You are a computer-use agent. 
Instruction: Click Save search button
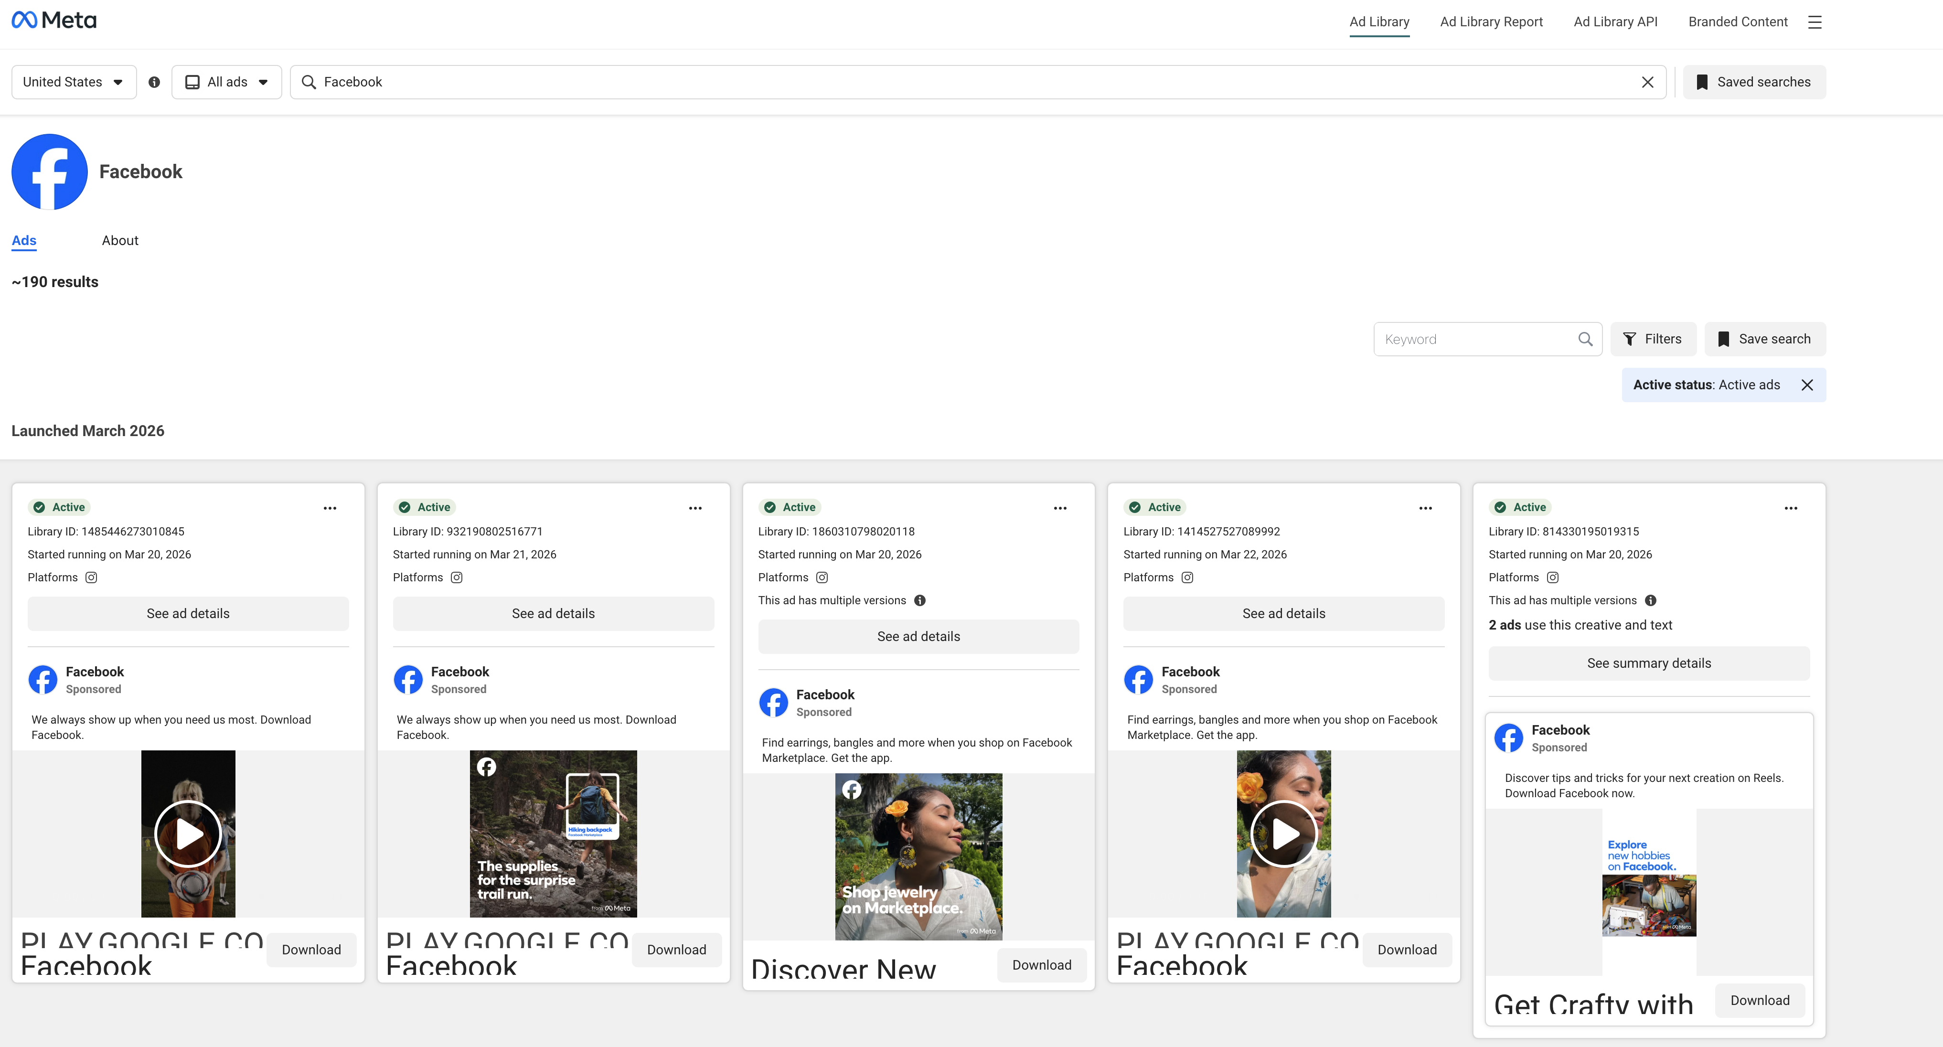1764,340
